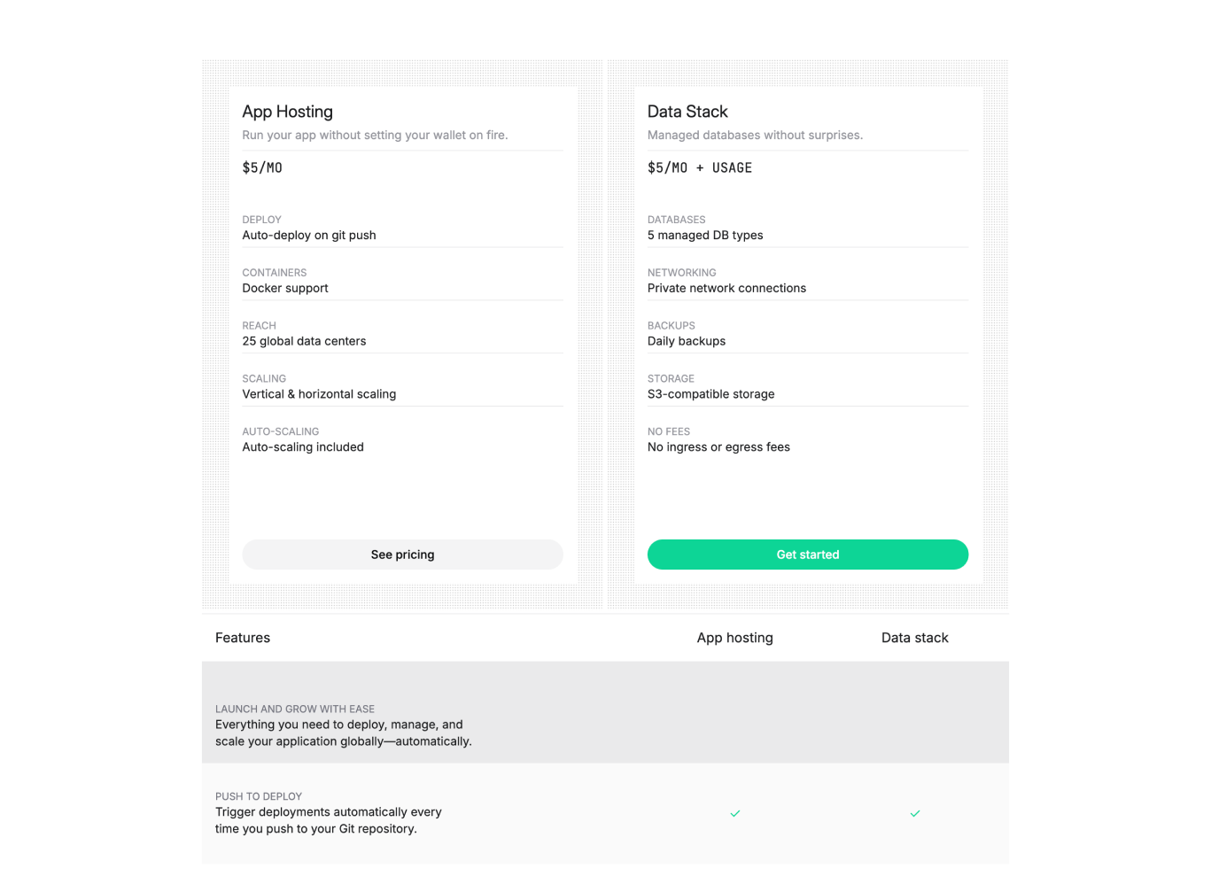Click the Auto-scaling included text
This screenshot has height=884, width=1211.
click(x=303, y=447)
